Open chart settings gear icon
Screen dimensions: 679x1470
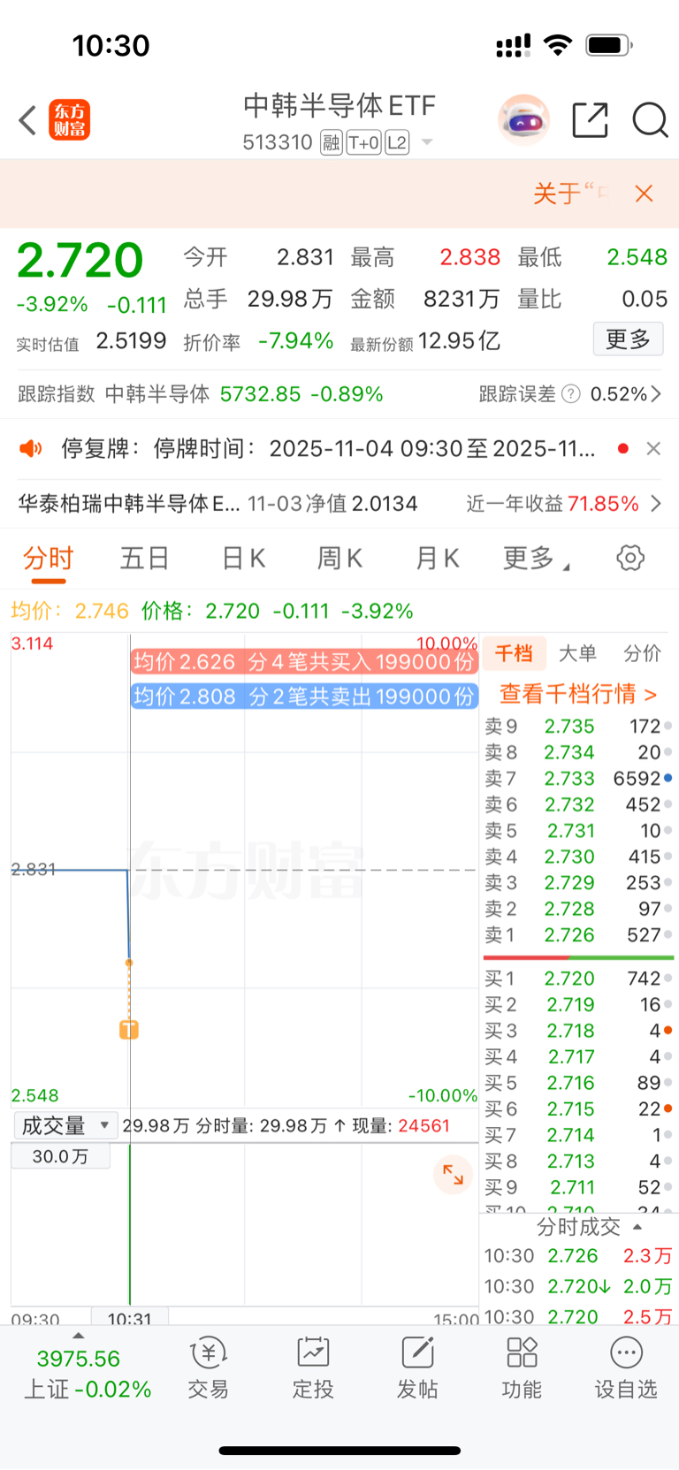tap(630, 558)
